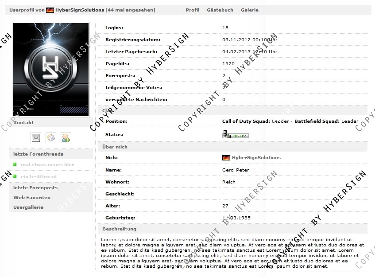The width and height of the screenshot is (375, 277).
Task: Expand the 'Usergallerie' section
Action: tap(51, 207)
